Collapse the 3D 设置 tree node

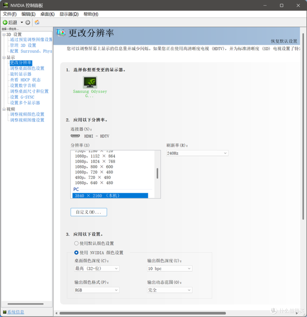4,35
